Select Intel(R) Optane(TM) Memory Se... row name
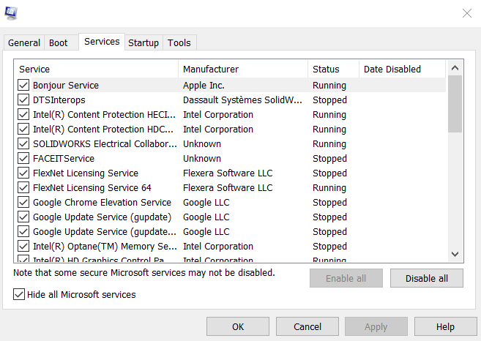Image resolution: width=481 pixels, height=341 pixels. 105,247
